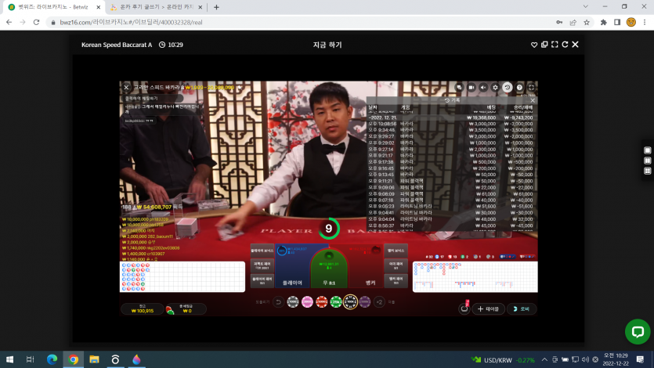Screen dimensions: 654x368
Task: Reload the game with refresh icon in game bar
Action: point(565,45)
